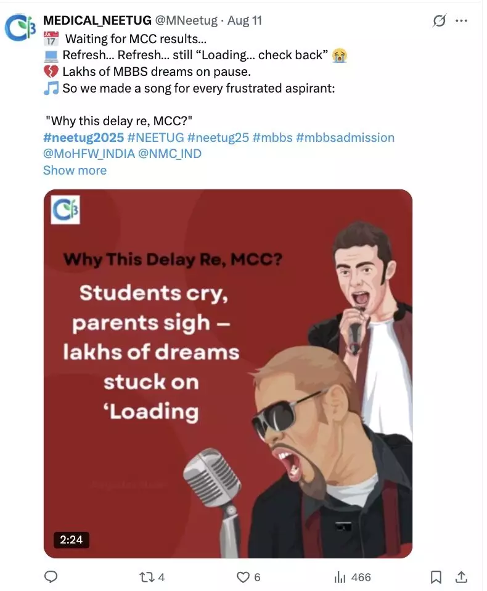Open the #mbbsadmission hashtag
This screenshot has height=591, width=487.
coord(345,138)
